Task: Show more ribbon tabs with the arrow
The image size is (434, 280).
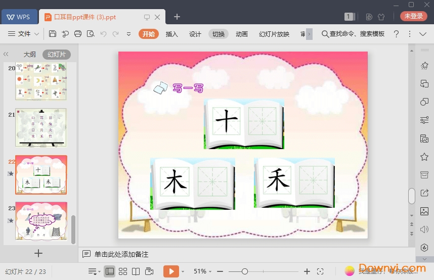Action: (x=309, y=34)
